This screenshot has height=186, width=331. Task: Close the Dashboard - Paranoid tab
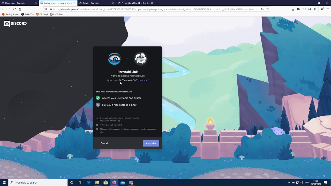(x=35, y=3)
